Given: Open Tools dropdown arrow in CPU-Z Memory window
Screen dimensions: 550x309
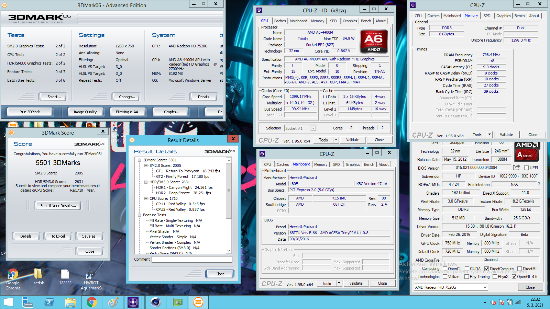Looking at the screenshot, I should click(x=490, y=135).
